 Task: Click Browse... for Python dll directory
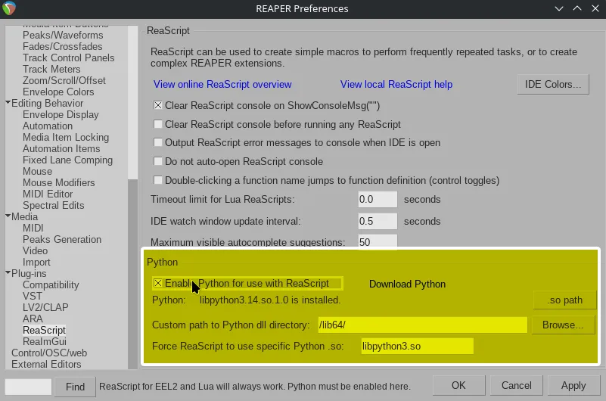[563, 325]
